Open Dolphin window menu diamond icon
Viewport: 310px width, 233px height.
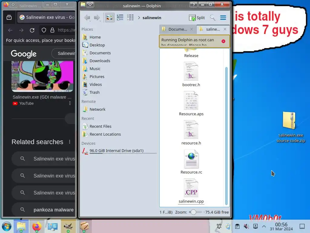point(90,4)
